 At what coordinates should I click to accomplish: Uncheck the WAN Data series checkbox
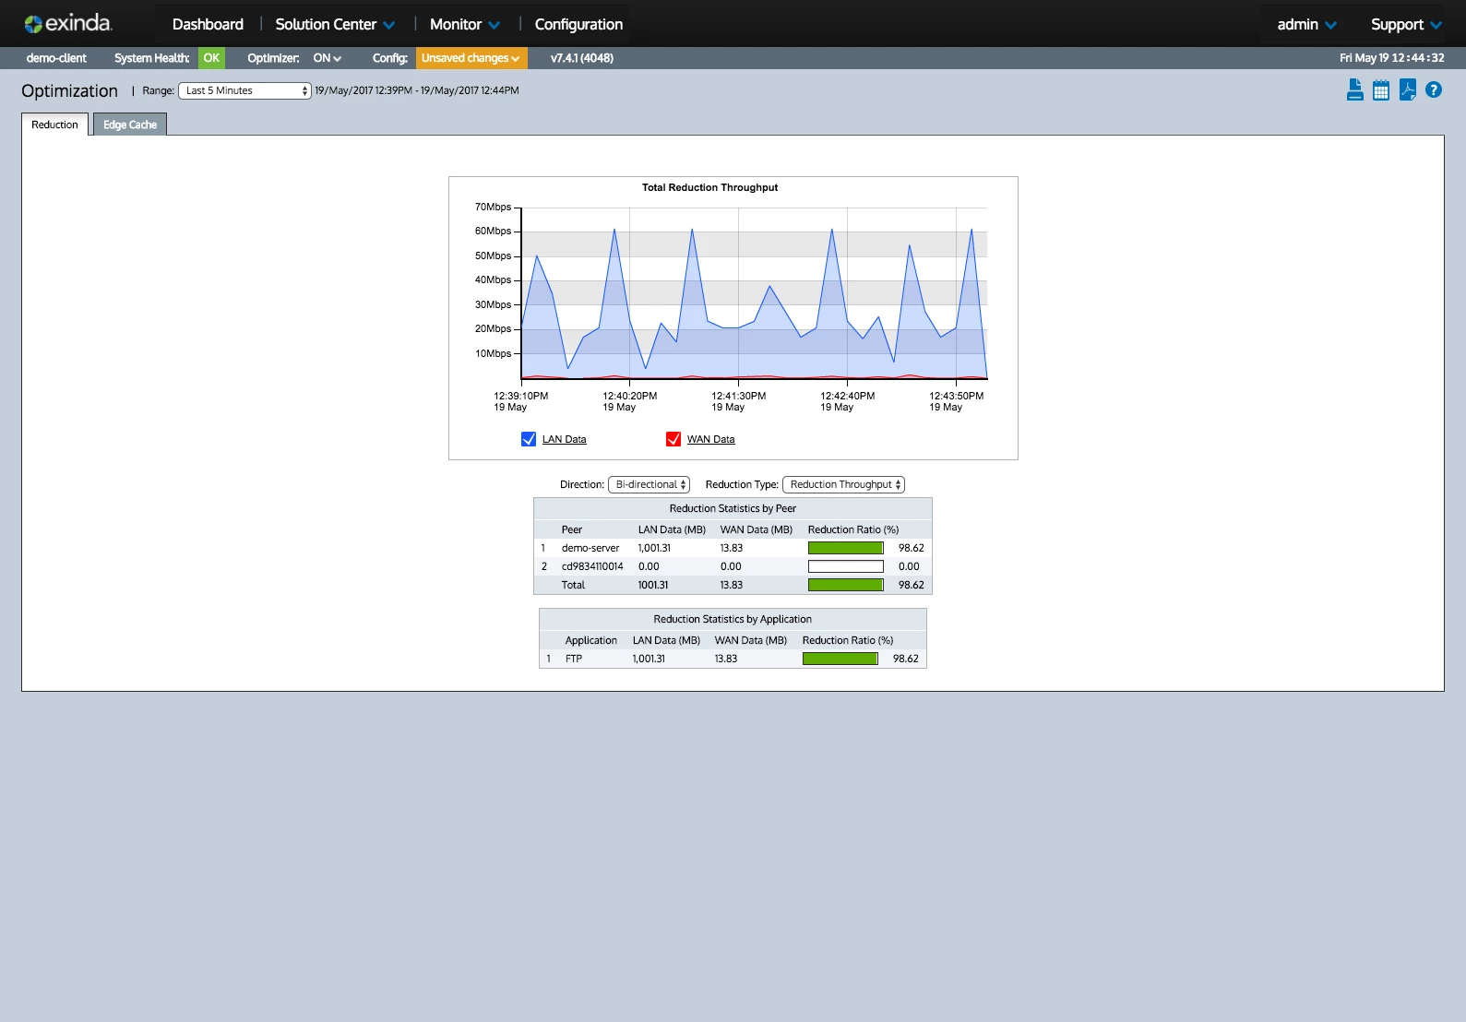673,439
